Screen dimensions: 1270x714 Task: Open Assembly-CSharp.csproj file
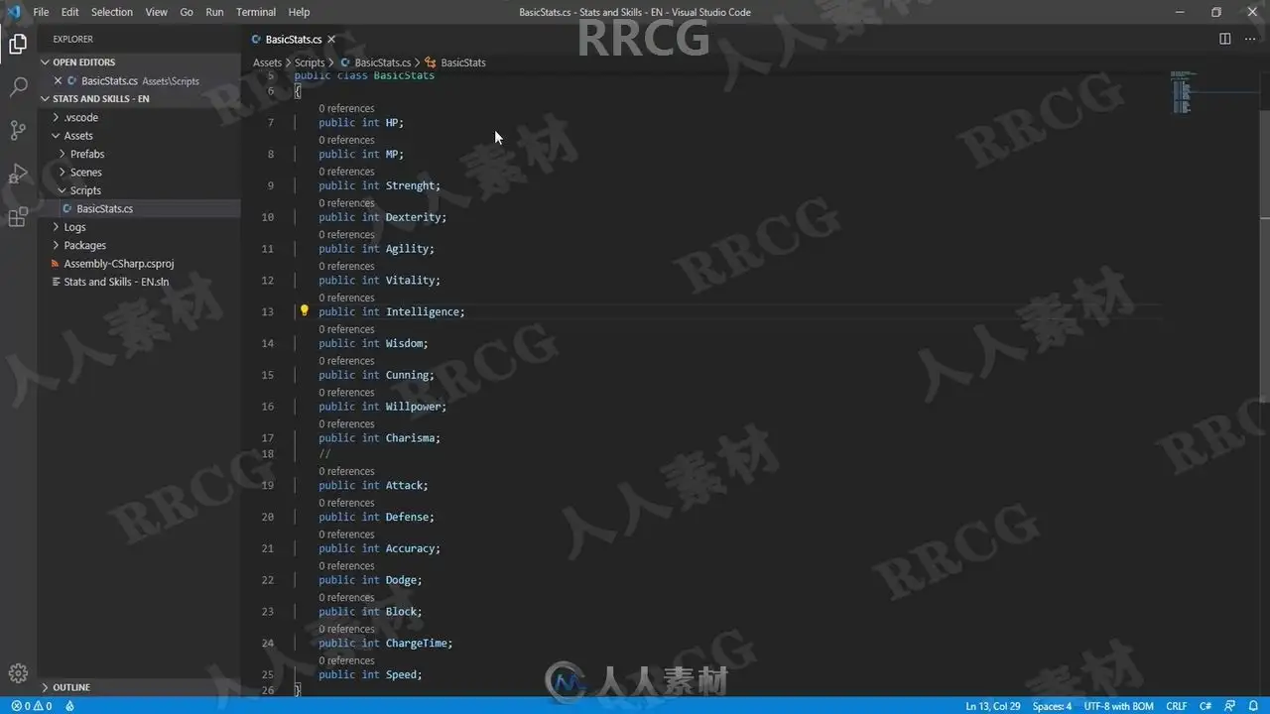118,264
